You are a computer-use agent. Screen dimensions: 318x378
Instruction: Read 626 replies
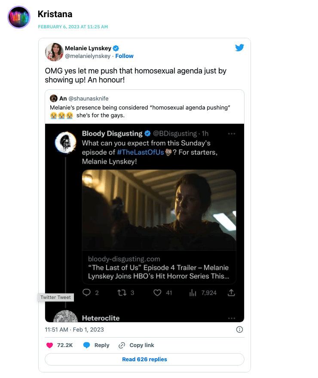[x=144, y=359]
